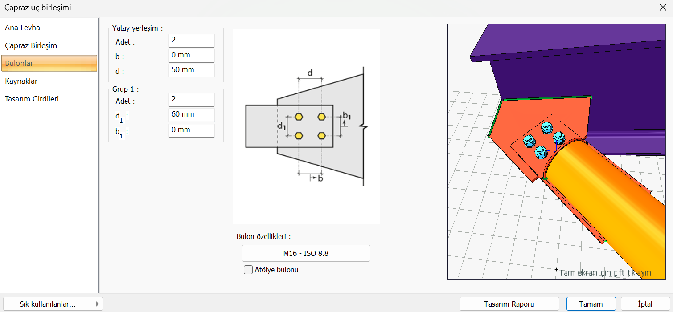The image size is (673, 312).
Task: Click the bolt layout diagram
Action: pyautogui.click(x=306, y=126)
